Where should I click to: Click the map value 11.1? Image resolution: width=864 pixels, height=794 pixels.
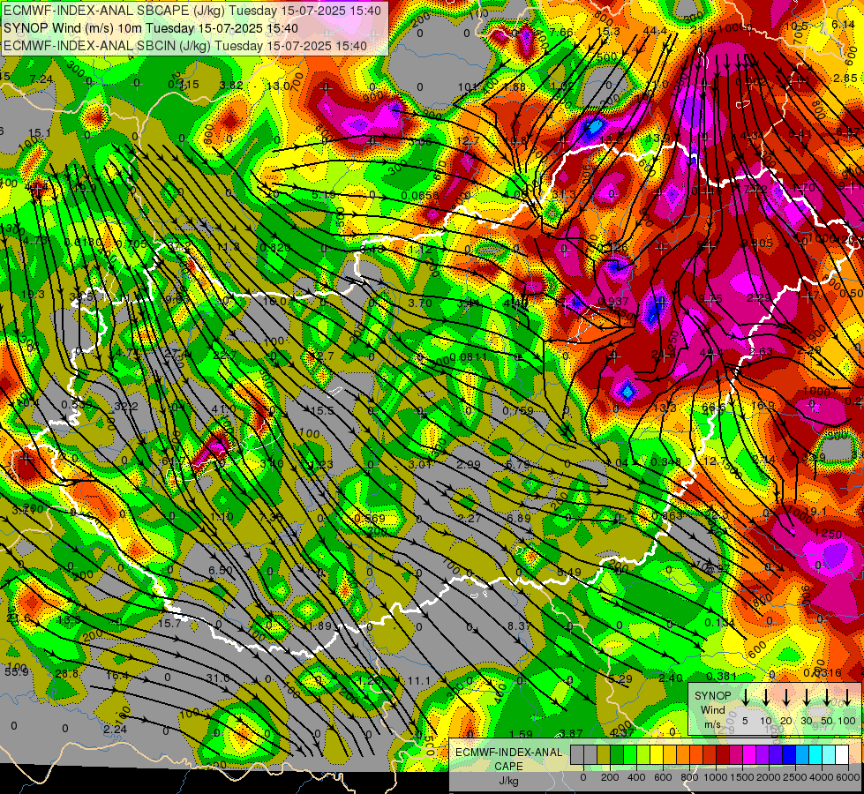tap(419, 681)
